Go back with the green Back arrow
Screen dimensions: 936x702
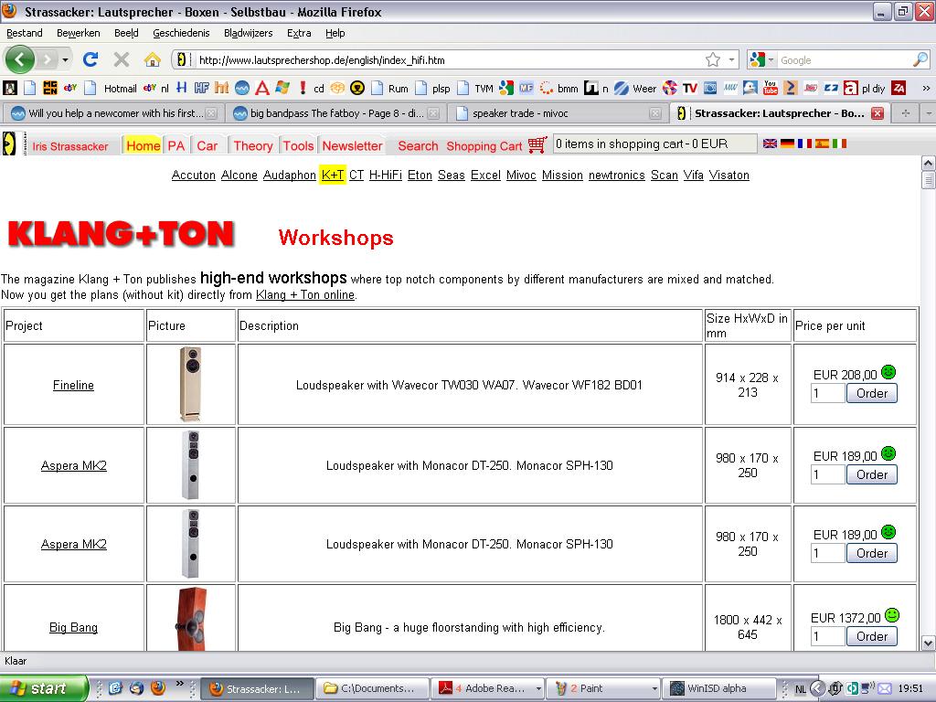(x=20, y=59)
